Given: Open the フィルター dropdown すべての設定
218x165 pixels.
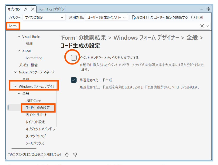Looking at the screenshot, I should point(44,17).
